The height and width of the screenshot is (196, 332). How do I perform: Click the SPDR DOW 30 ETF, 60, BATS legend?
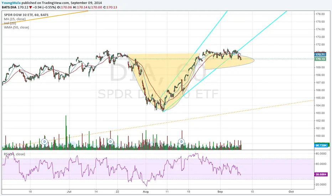coord(26,15)
